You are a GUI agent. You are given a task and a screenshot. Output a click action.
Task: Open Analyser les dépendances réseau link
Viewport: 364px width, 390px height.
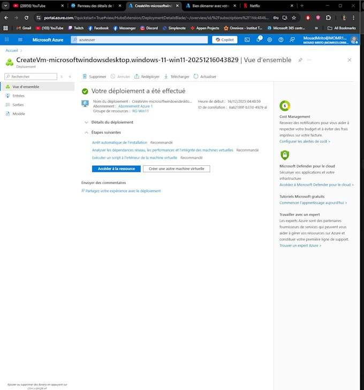(163, 150)
